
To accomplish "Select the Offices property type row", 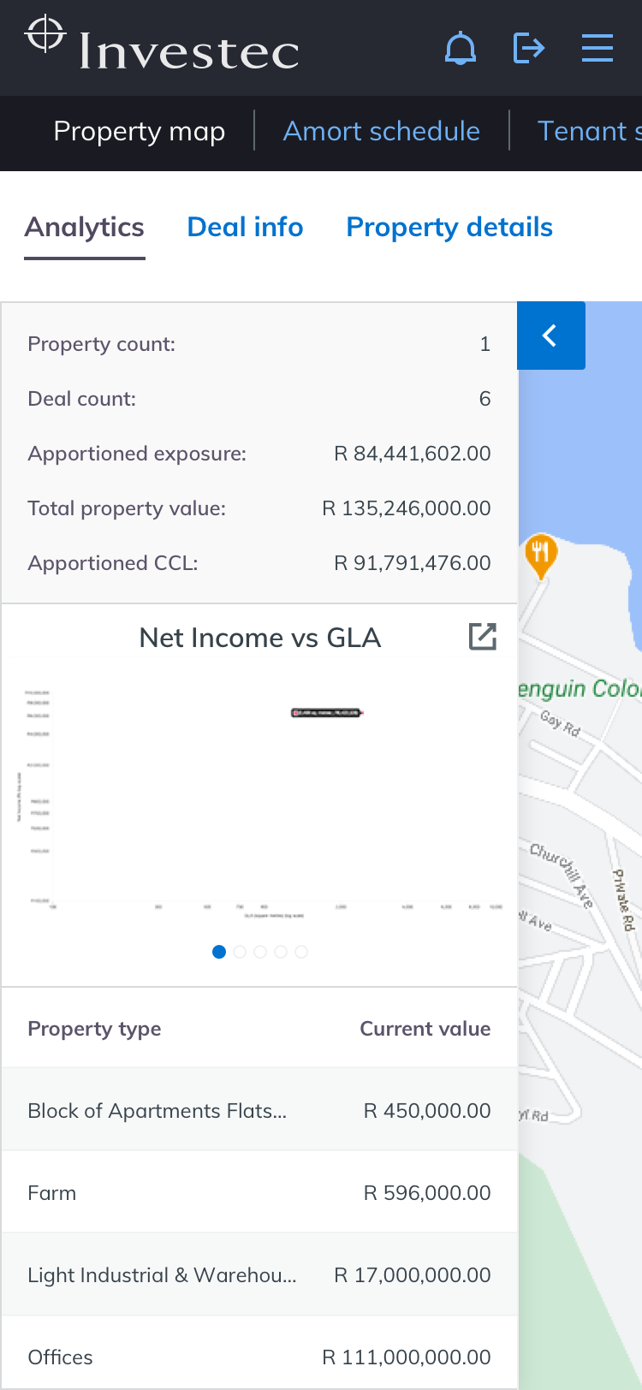I will tap(259, 1357).
